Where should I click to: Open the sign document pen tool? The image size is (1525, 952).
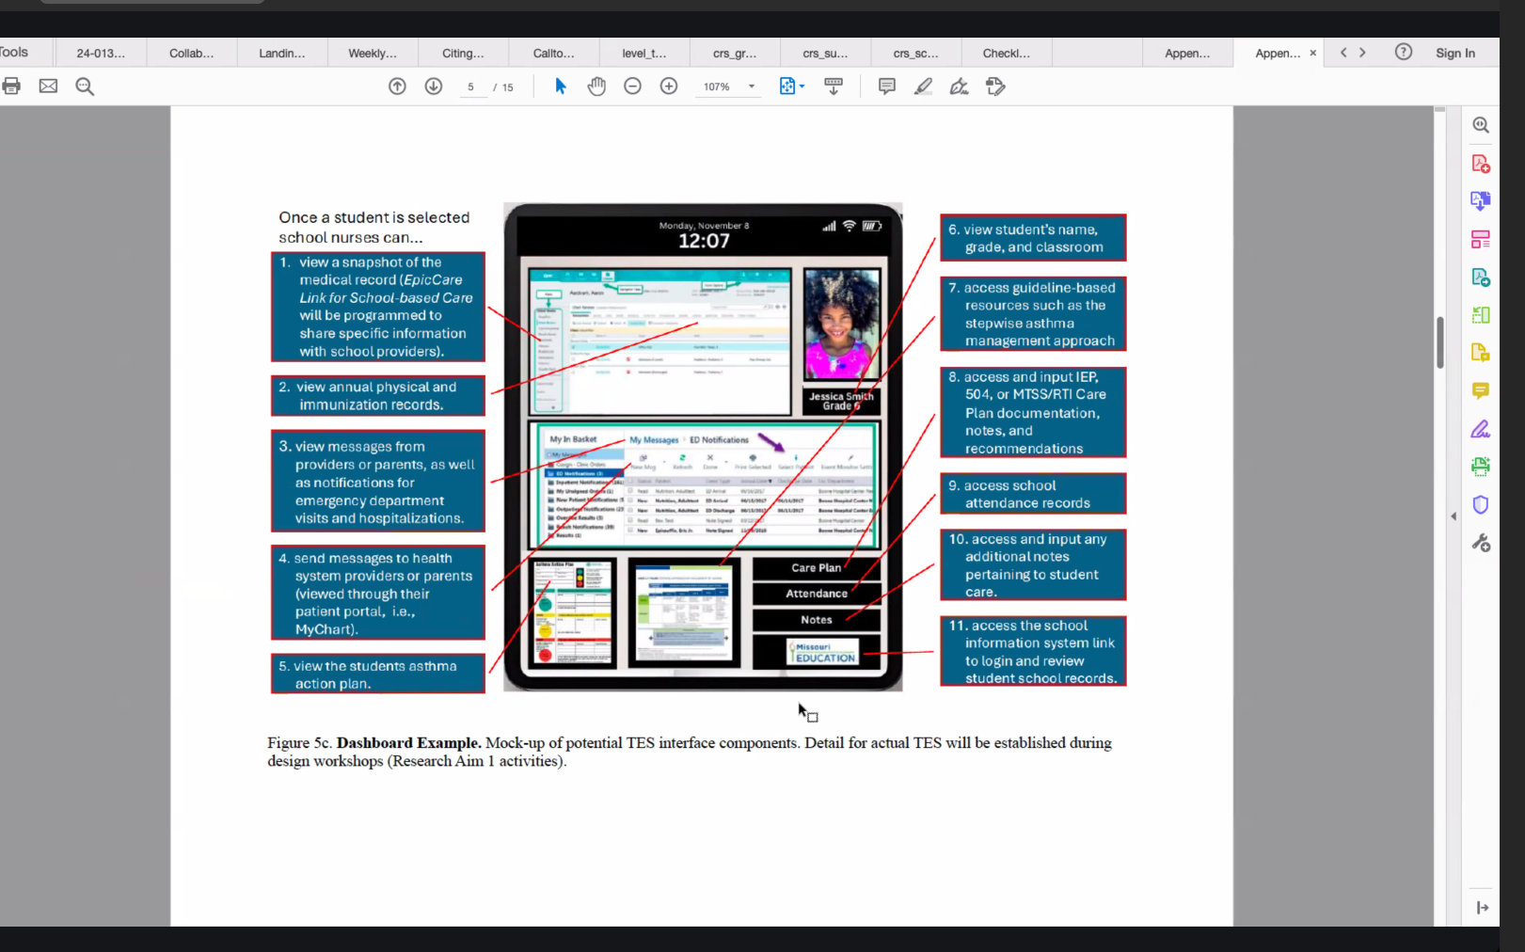959,87
